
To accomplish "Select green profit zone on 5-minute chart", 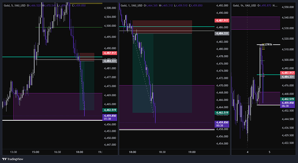I will pos(87,85).
